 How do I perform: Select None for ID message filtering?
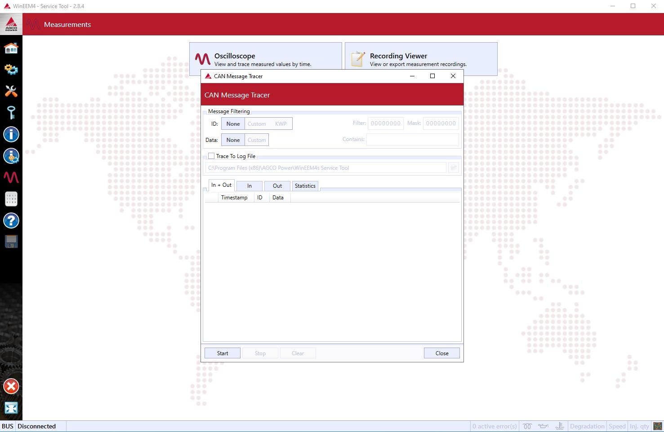click(233, 123)
